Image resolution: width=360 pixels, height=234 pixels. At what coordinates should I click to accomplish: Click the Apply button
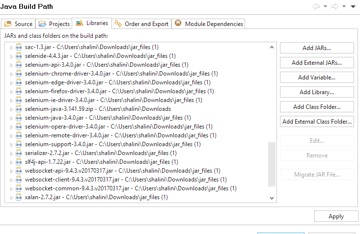tap(336, 216)
